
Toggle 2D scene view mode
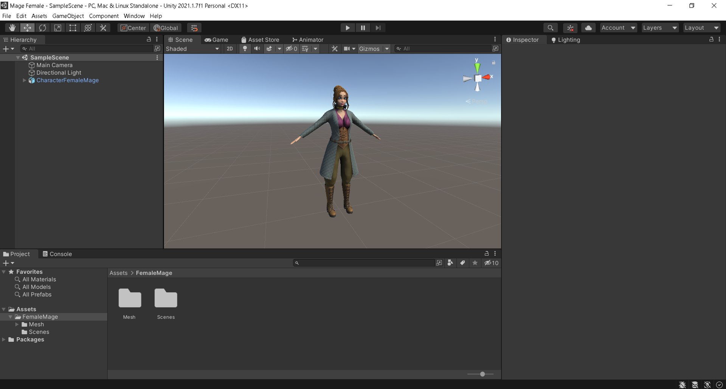[230, 49]
